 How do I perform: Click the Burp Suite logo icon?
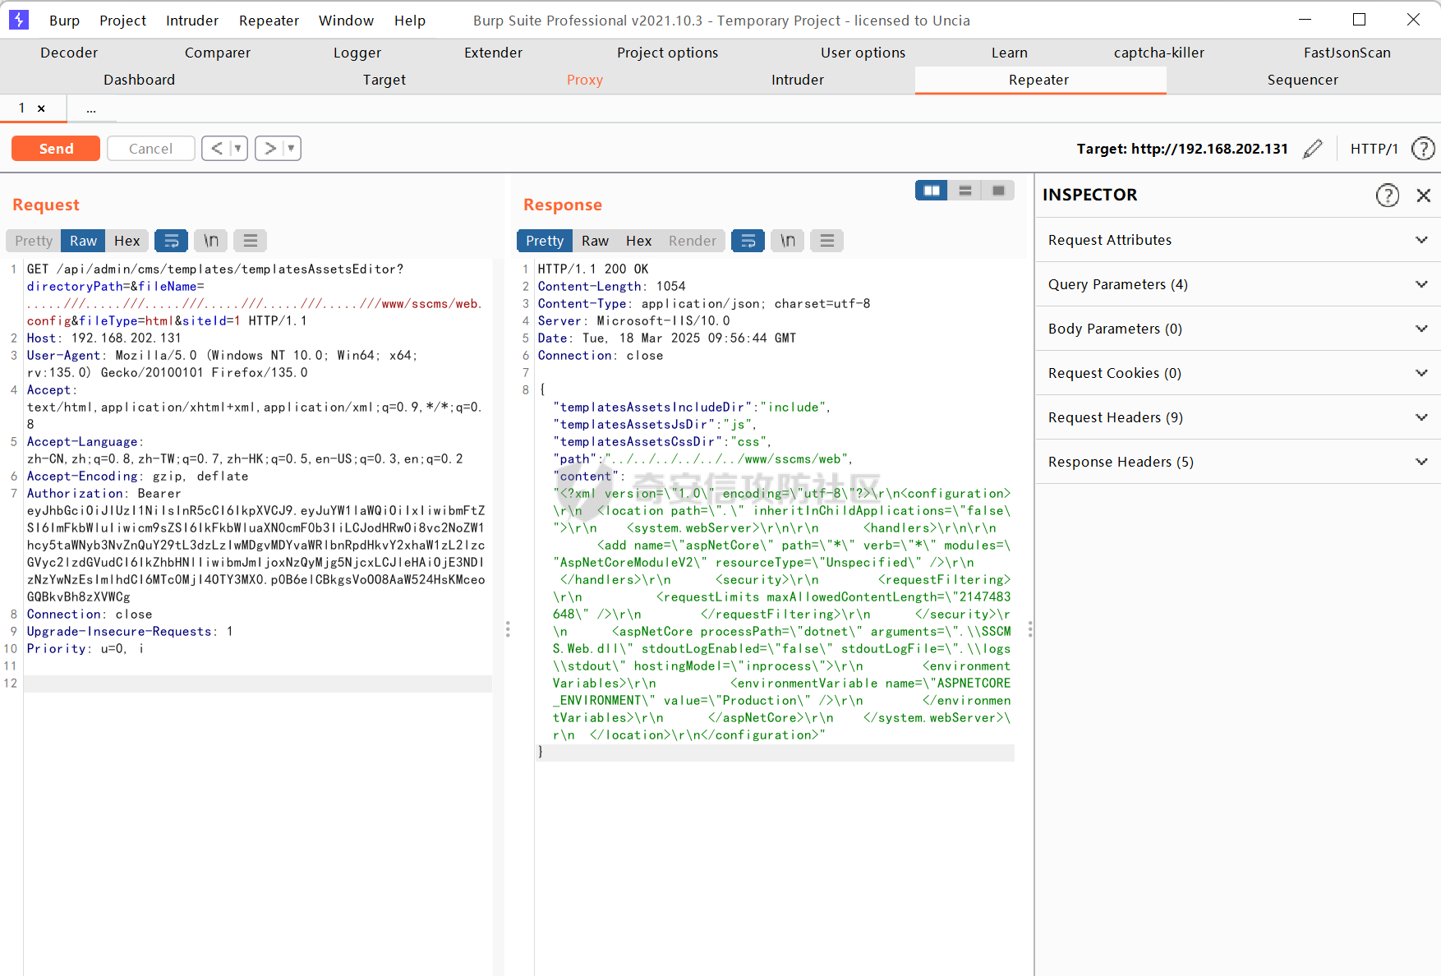point(19,20)
